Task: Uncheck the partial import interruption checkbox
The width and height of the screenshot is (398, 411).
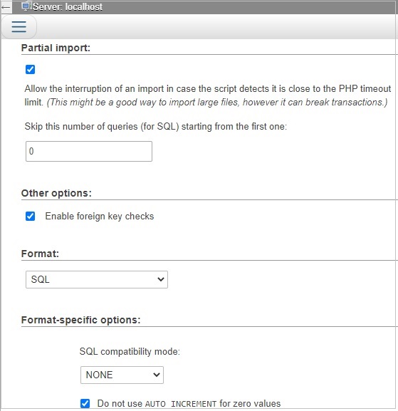Action: [x=30, y=70]
